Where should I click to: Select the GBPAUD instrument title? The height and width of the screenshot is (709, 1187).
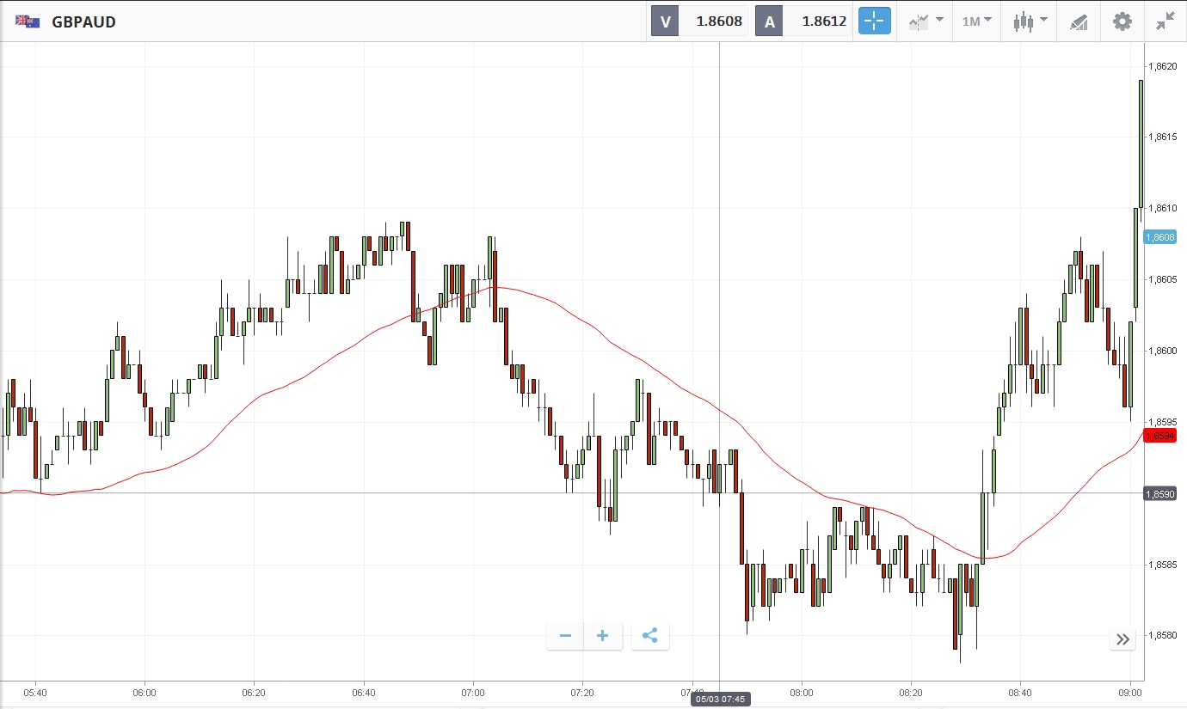click(83, 22)
